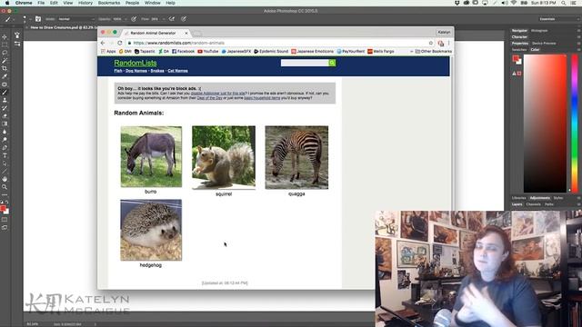The width and height of the screenshot is (582, 327).
Task: Select the Brush tool in the toolbar
Action: [5, 92]
